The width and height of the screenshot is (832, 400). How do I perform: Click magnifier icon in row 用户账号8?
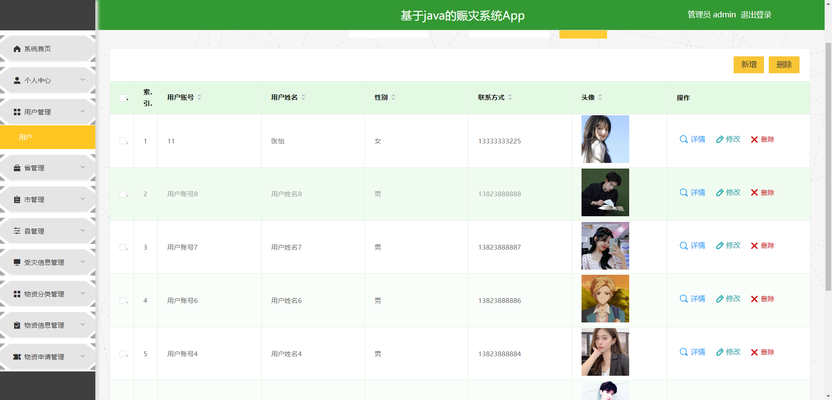pos(684,192)
